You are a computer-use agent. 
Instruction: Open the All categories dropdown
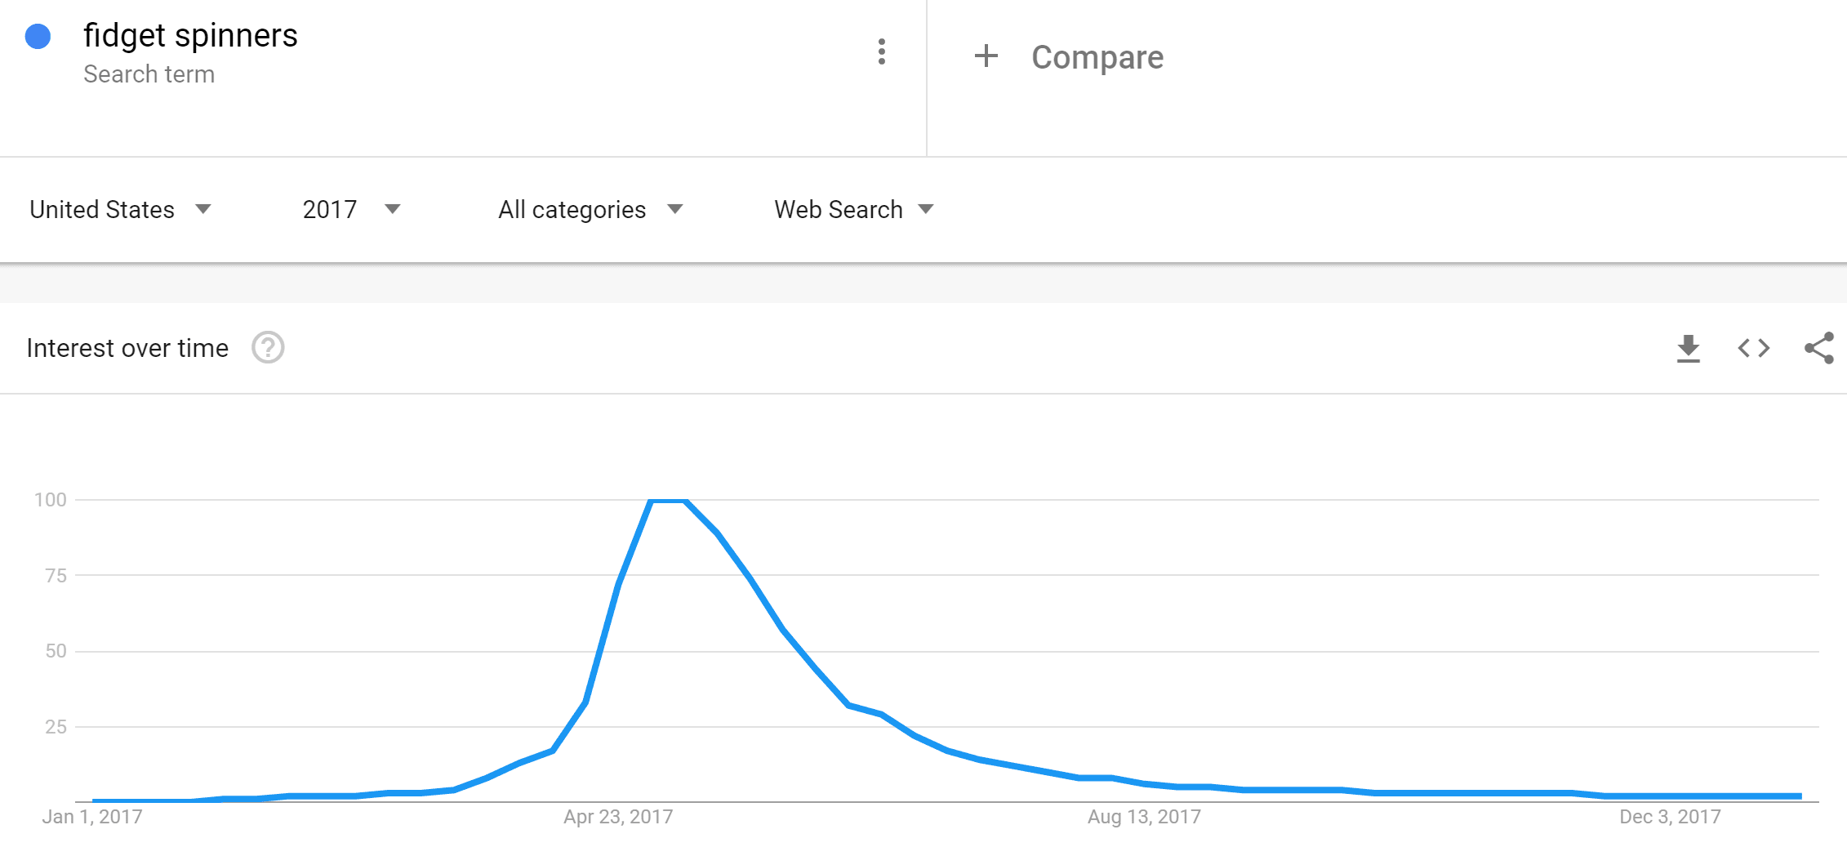pos(590,210)
